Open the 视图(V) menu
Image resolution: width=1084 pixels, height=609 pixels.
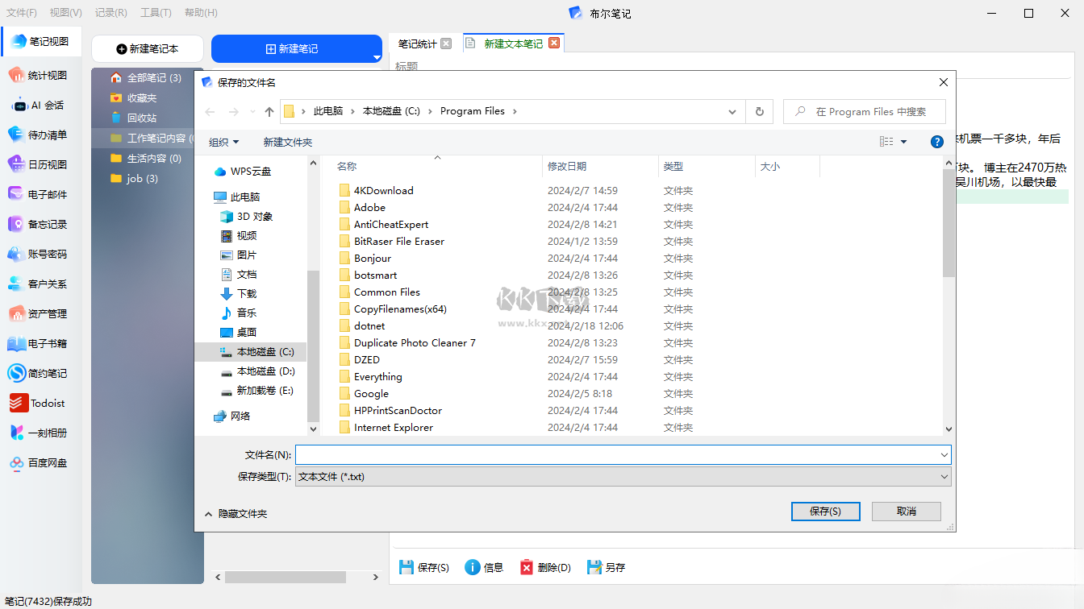(x=66, y=13)
